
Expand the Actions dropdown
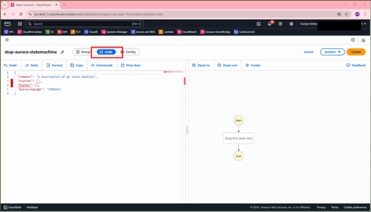tap(332, 52)
